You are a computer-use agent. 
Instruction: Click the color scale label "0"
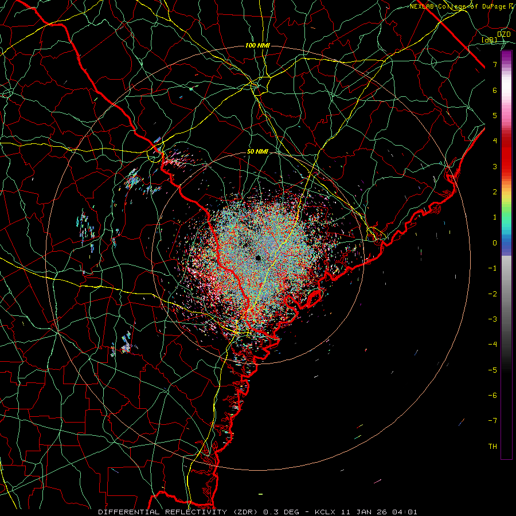click(495, 243)
